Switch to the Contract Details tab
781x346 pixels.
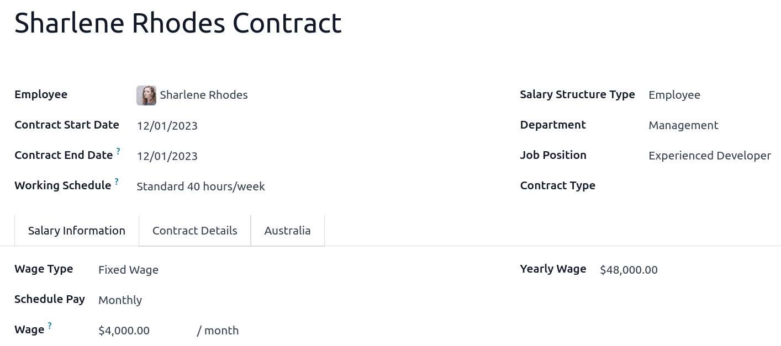(x=194, y=230)
